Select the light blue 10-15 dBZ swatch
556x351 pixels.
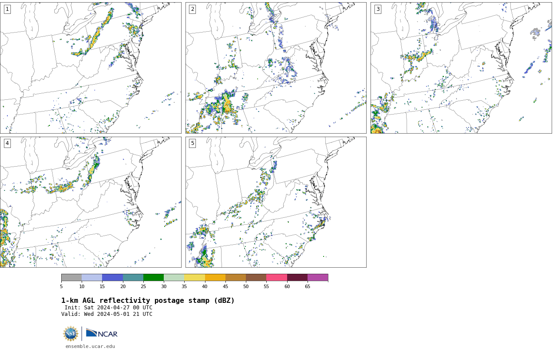click(92, 278)
